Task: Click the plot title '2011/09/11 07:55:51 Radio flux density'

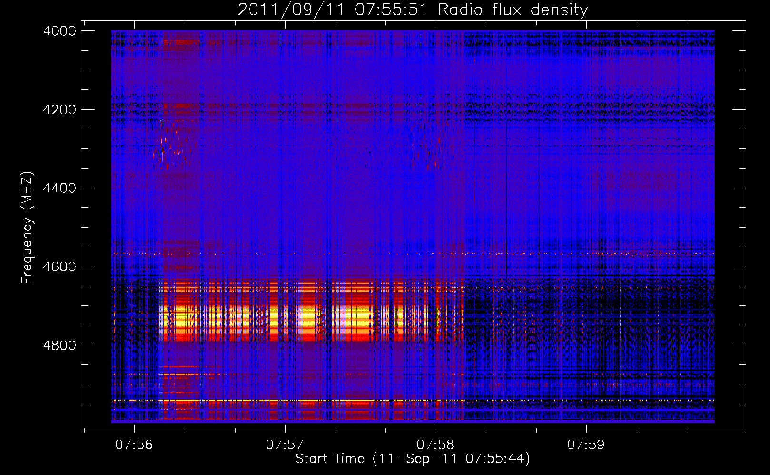Action: (x=413, y=9)
